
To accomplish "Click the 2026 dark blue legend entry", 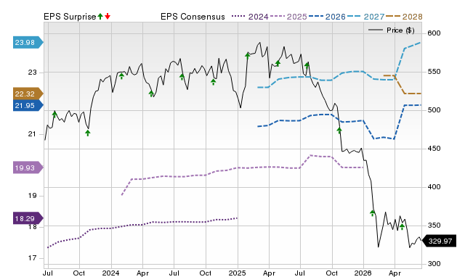I will point(327,17).
